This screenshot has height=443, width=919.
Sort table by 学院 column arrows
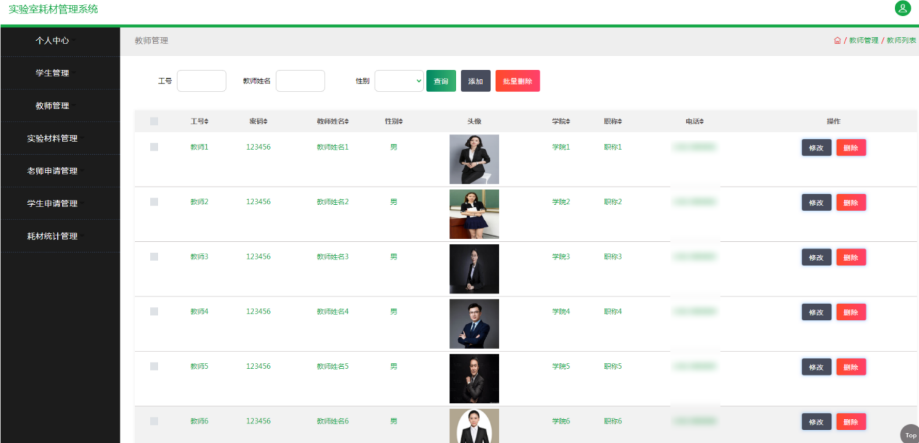click(x=568, y=122)
